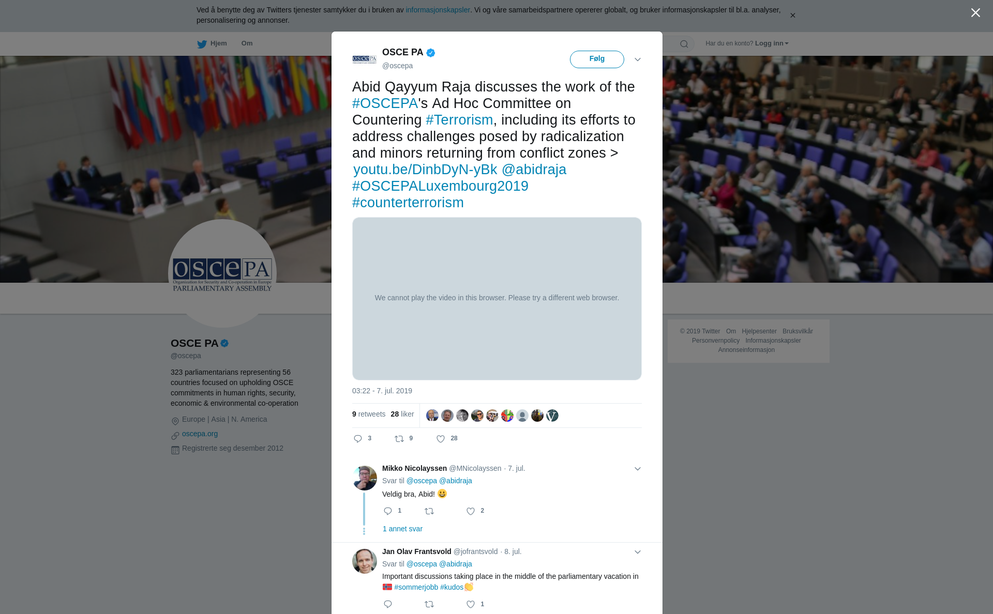This screenshot has height=614, width=993.
Task: Open more options chevron beside Følg button
Action: click(638, 59)
